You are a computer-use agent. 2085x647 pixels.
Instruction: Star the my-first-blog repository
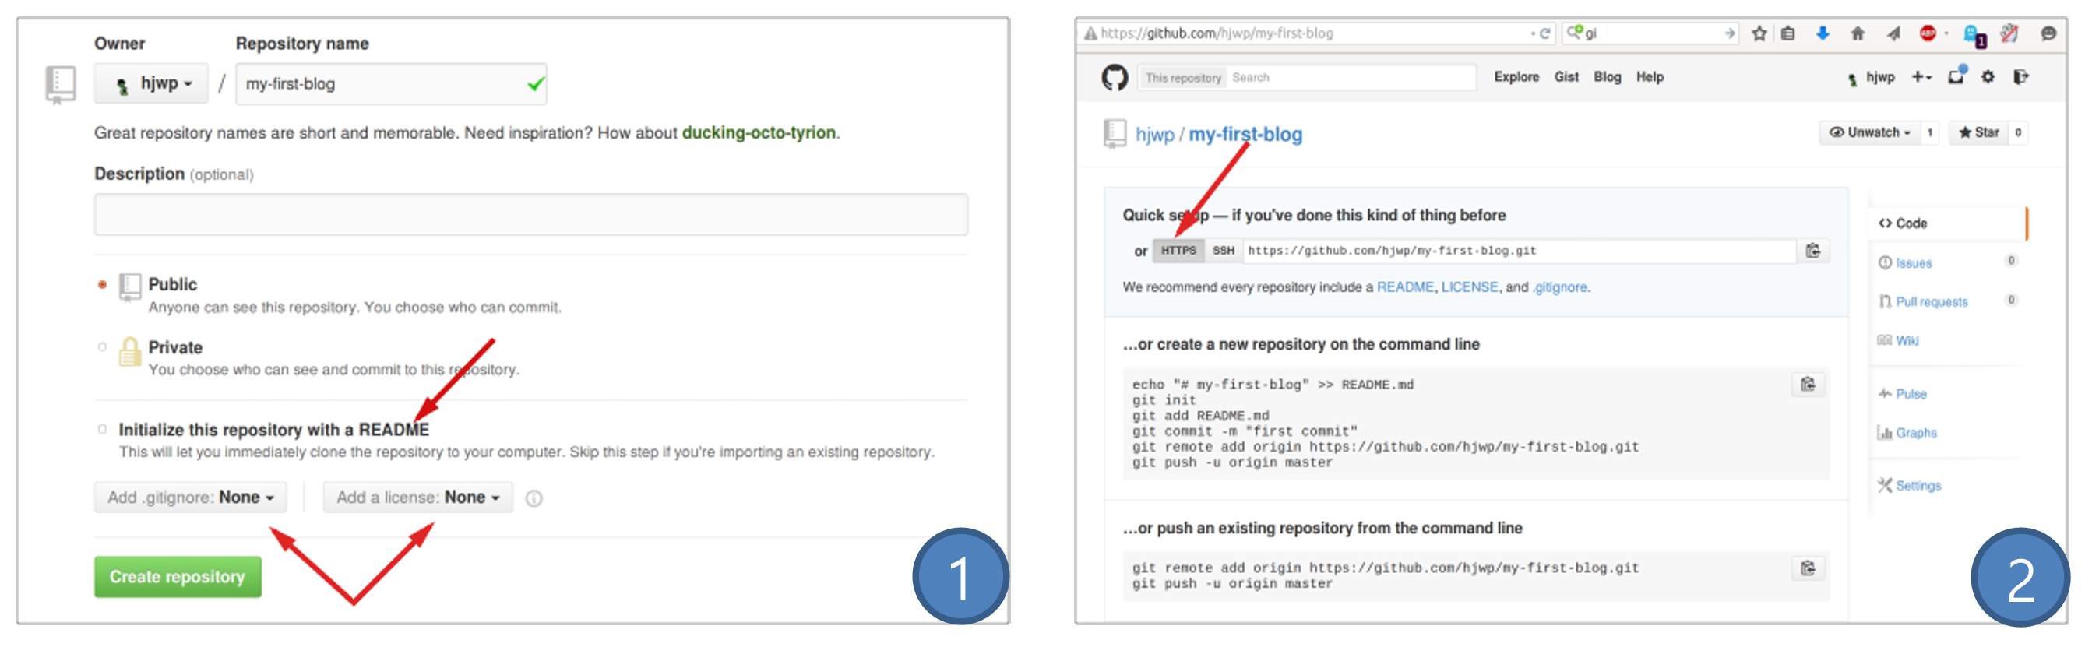[x=1978, y=132]
